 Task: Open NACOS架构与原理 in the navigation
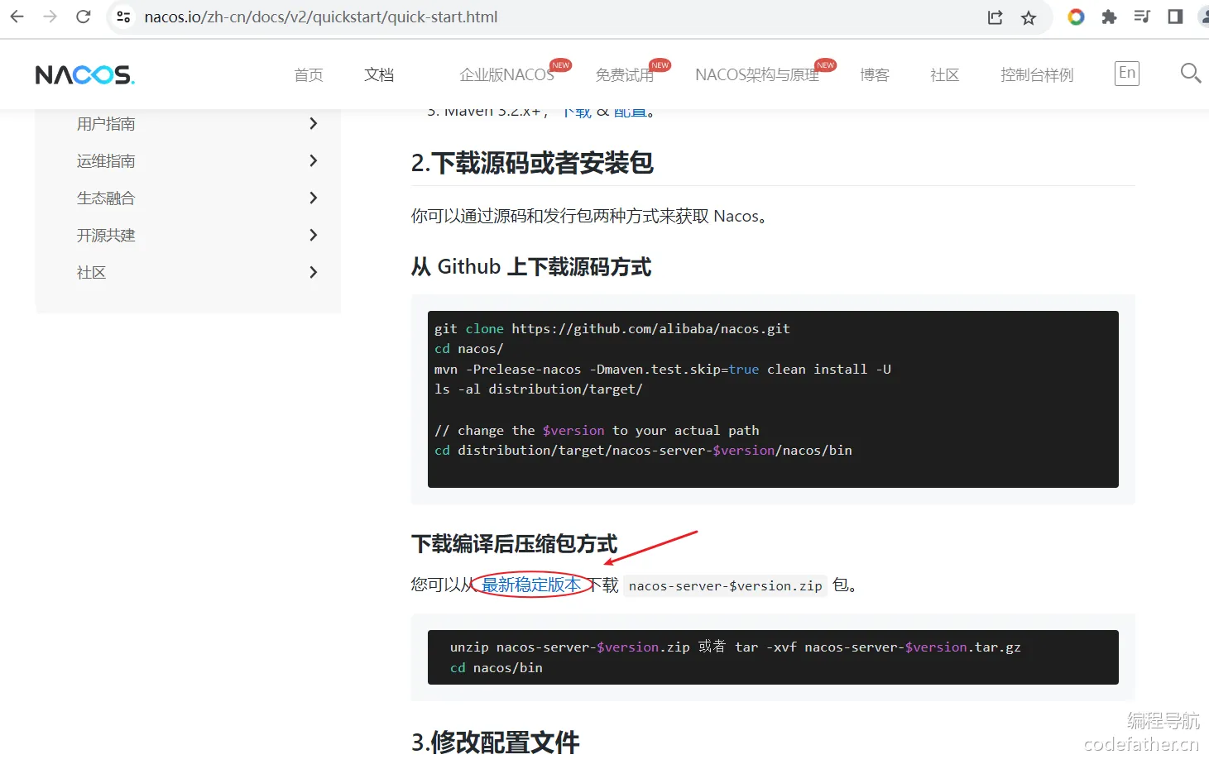(x=757, y=75)
